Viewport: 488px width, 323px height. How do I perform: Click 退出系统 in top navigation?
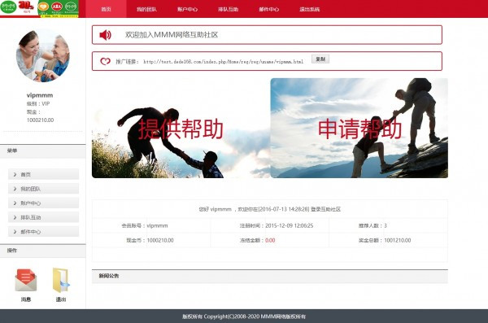point(310,9)
